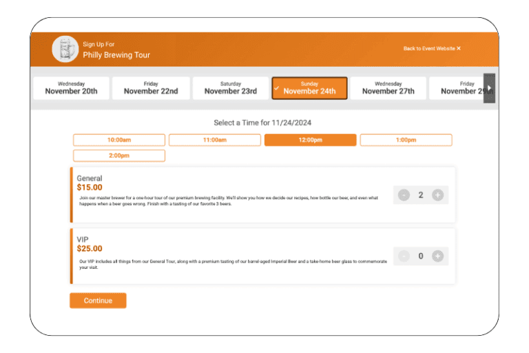Go Back to Event Website
The width and height of the screenshot is (529, 353).
point(432,49)
